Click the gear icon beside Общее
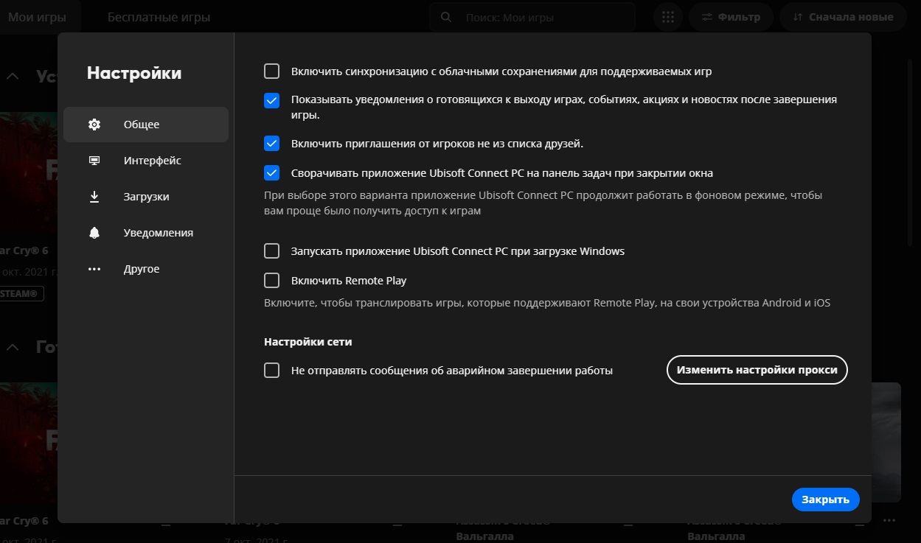921x543 pixels. (94, 125)
